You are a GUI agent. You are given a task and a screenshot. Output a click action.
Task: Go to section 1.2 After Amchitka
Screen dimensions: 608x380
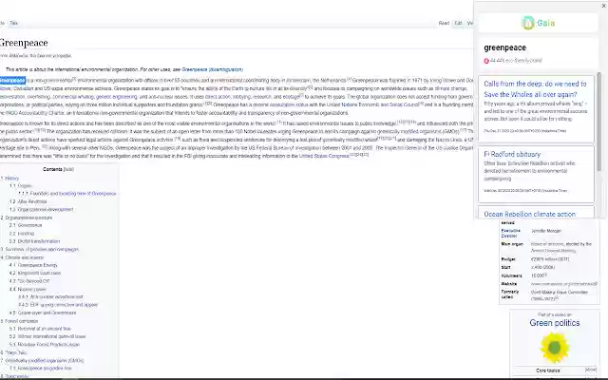click(28, 201)
